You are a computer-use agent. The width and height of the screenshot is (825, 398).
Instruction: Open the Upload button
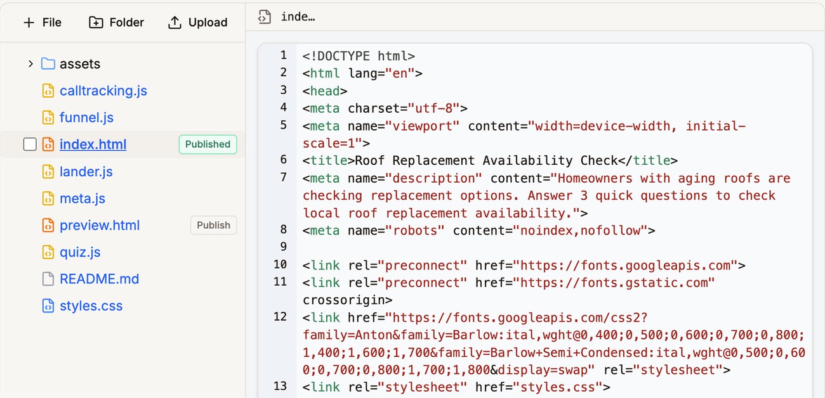coord(197,22)
